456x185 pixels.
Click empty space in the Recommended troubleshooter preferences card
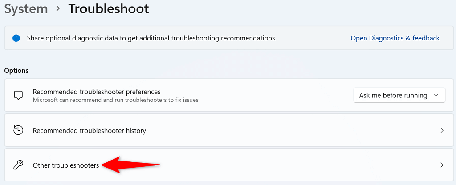(x=276, y=95)
